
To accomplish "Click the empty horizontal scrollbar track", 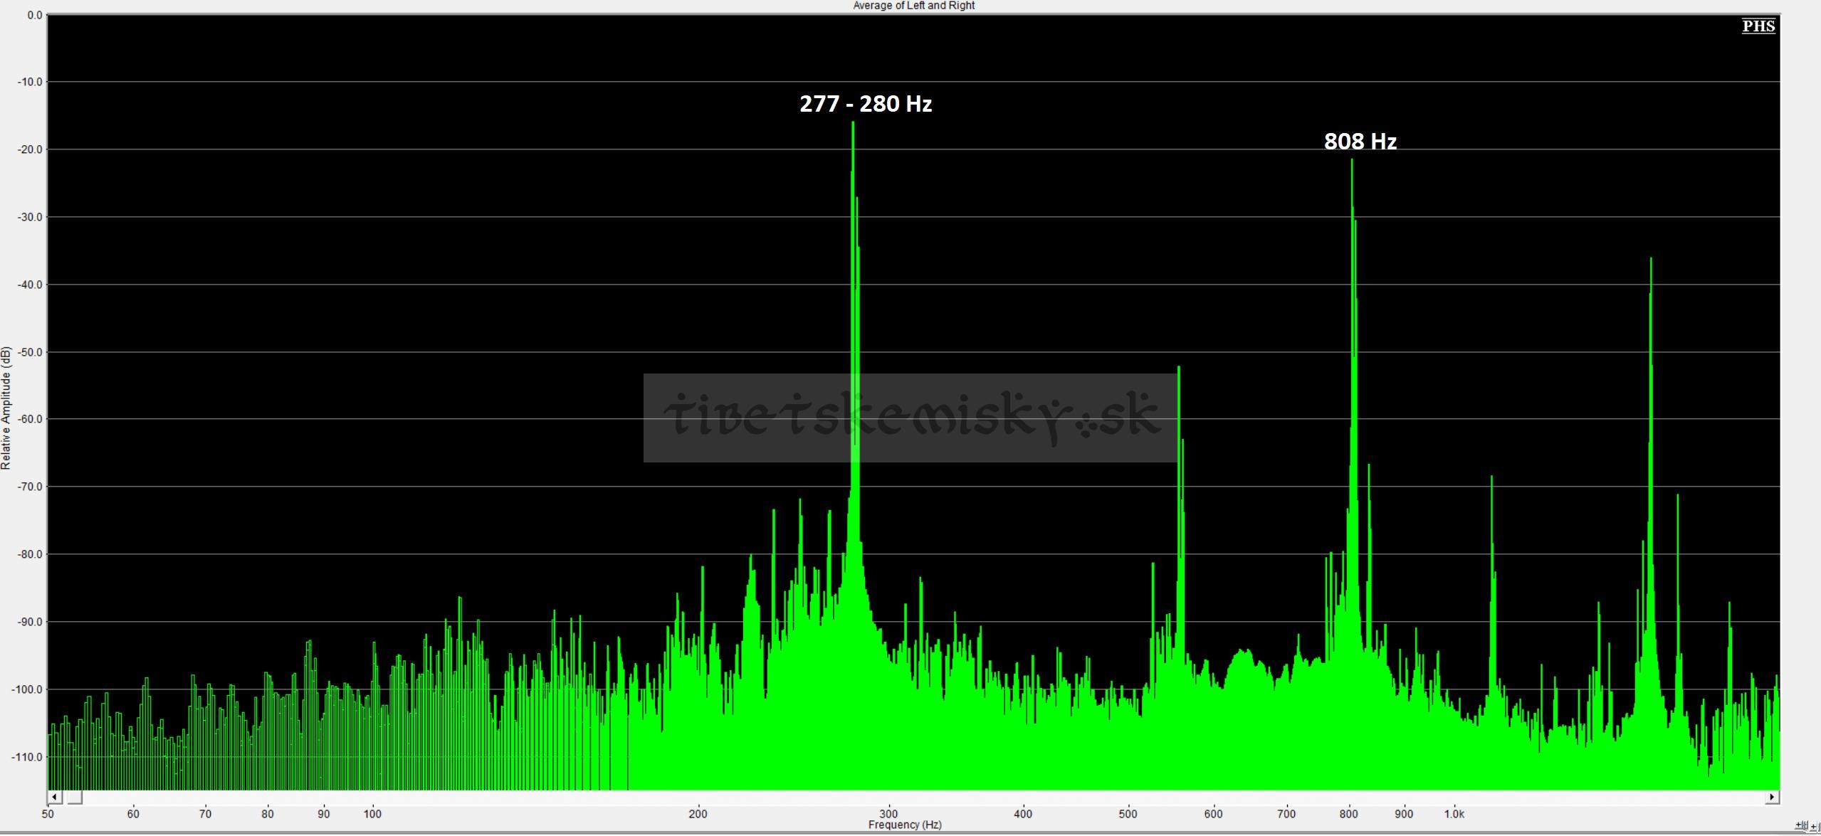I will tap(925, 797).
